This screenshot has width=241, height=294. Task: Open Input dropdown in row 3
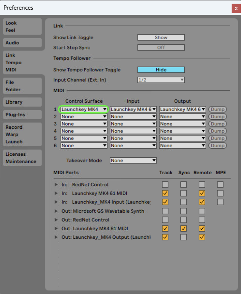pyautogui.click(x=133, y=124)
